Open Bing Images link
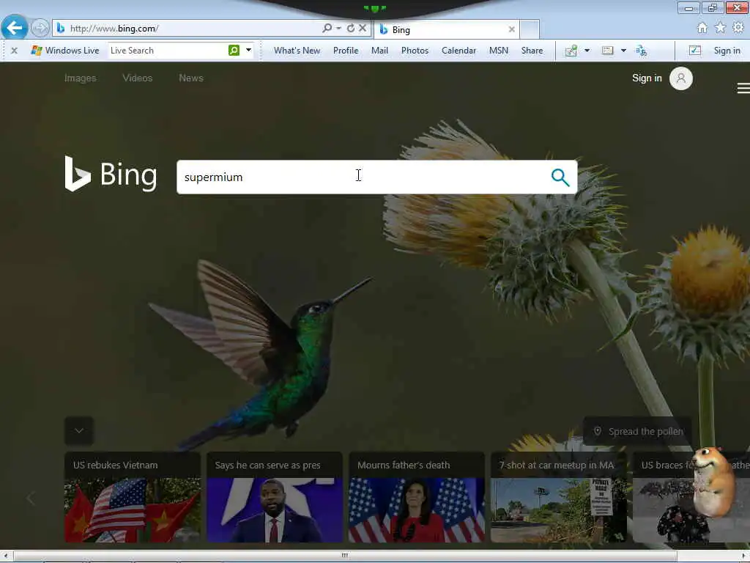The height and width of the screenshot is (563, 750). pos(81,78)
